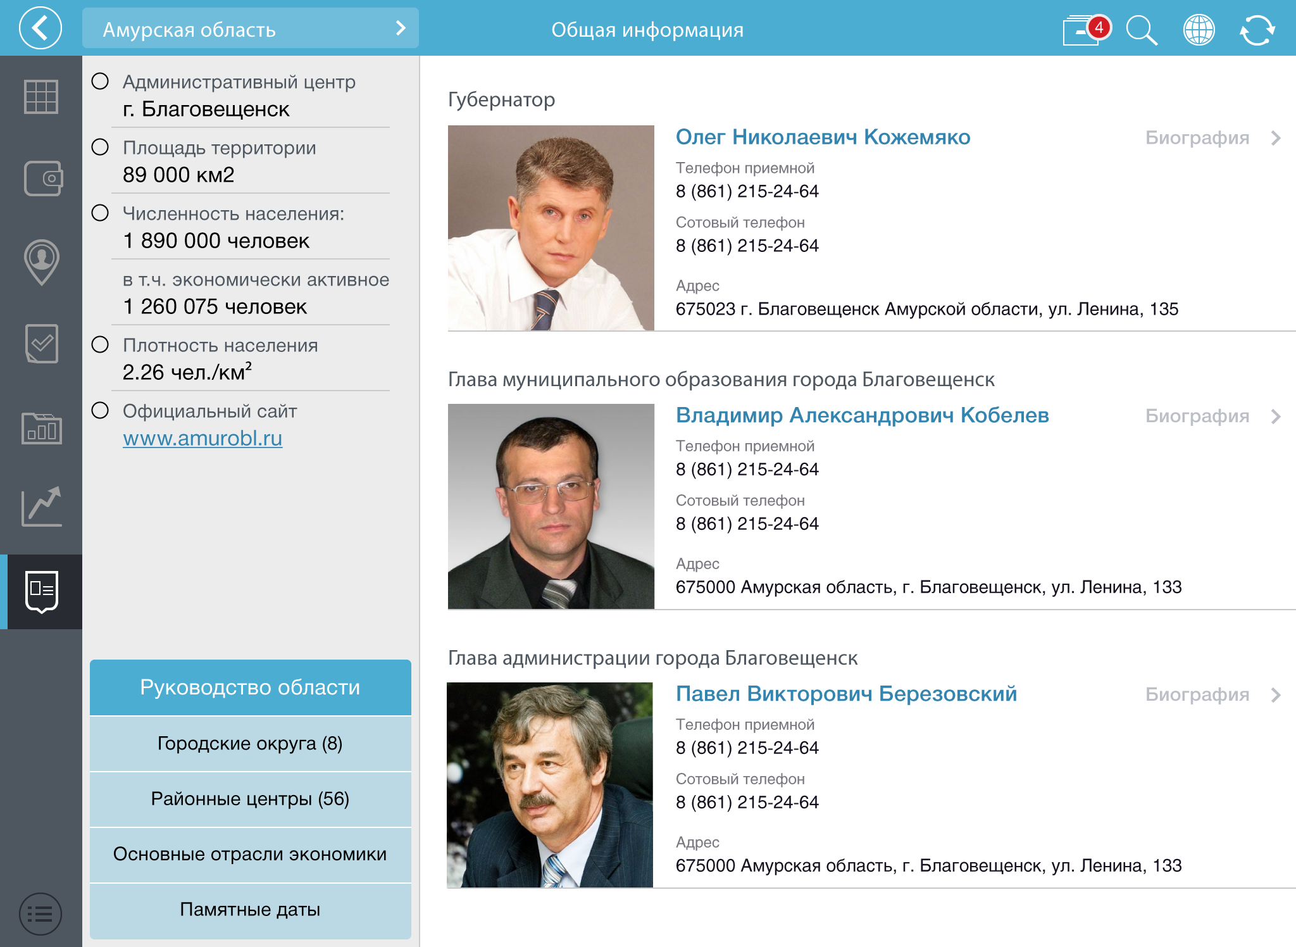Image resolution: width=1296 pixels, height=947 pixels.
Task: Open the globe icon in header
Action: point(1199,30)
